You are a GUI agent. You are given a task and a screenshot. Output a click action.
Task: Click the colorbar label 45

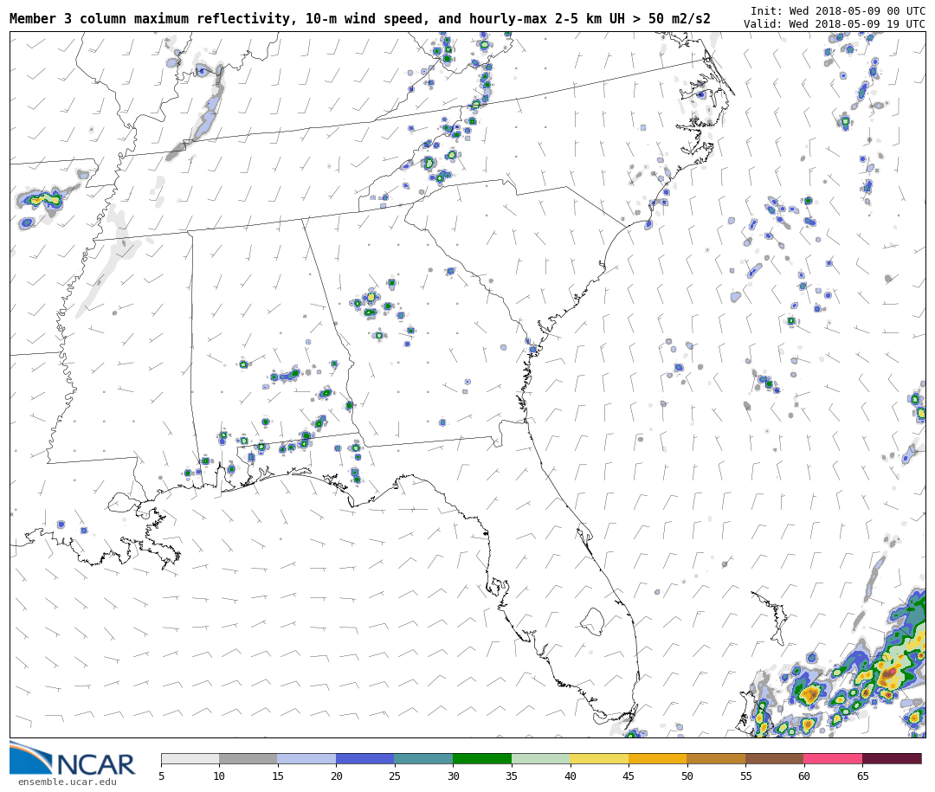click(x=629, y=776)
